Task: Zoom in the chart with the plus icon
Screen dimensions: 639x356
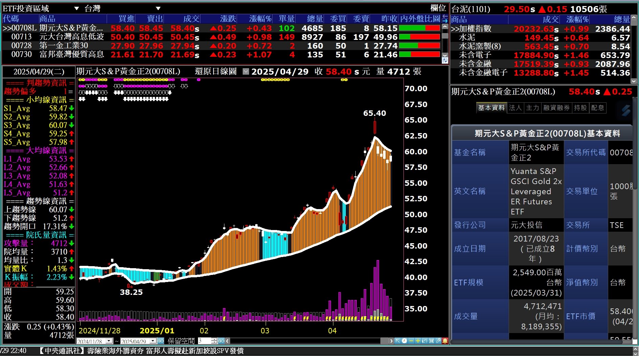Action: (418, 341)
